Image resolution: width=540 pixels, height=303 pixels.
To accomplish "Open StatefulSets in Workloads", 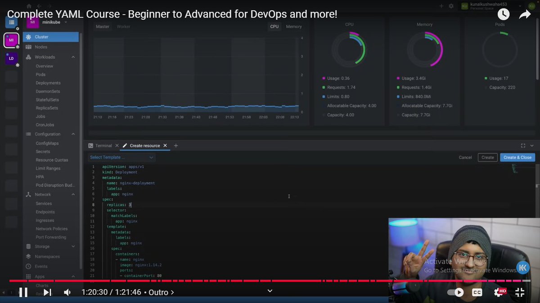I will tap(47, 100).
